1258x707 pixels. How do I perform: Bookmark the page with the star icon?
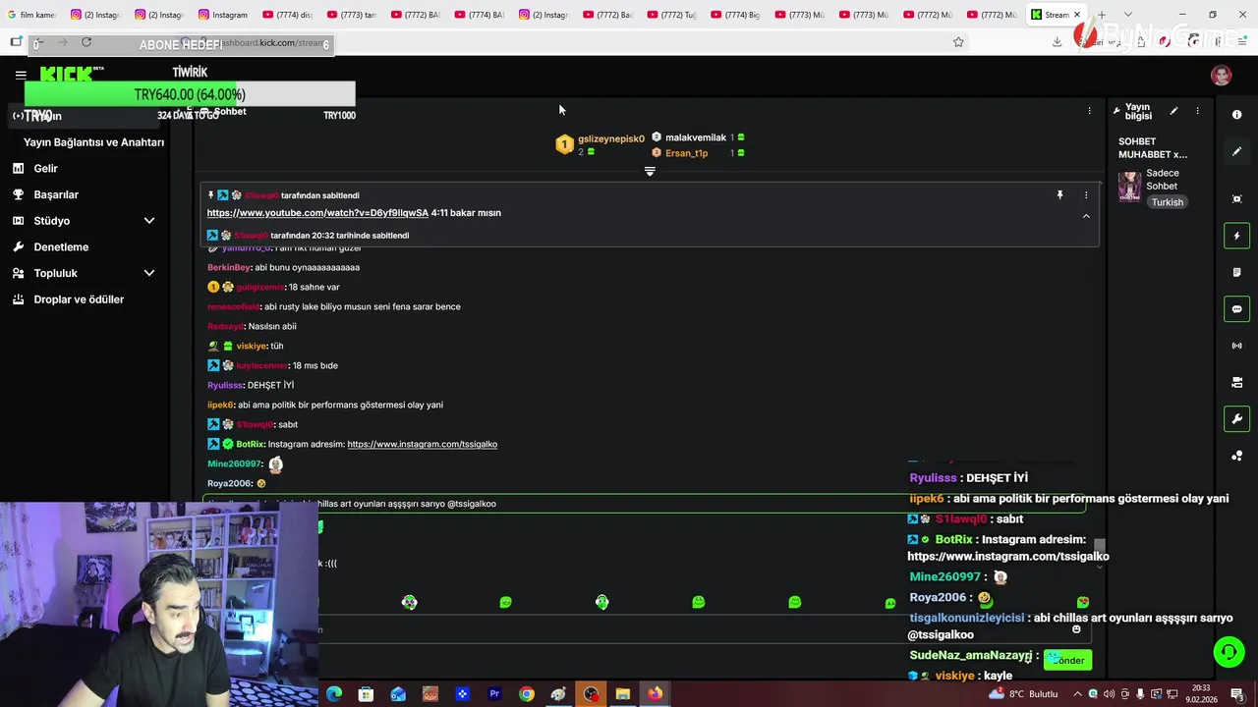(x=958, y=42)
